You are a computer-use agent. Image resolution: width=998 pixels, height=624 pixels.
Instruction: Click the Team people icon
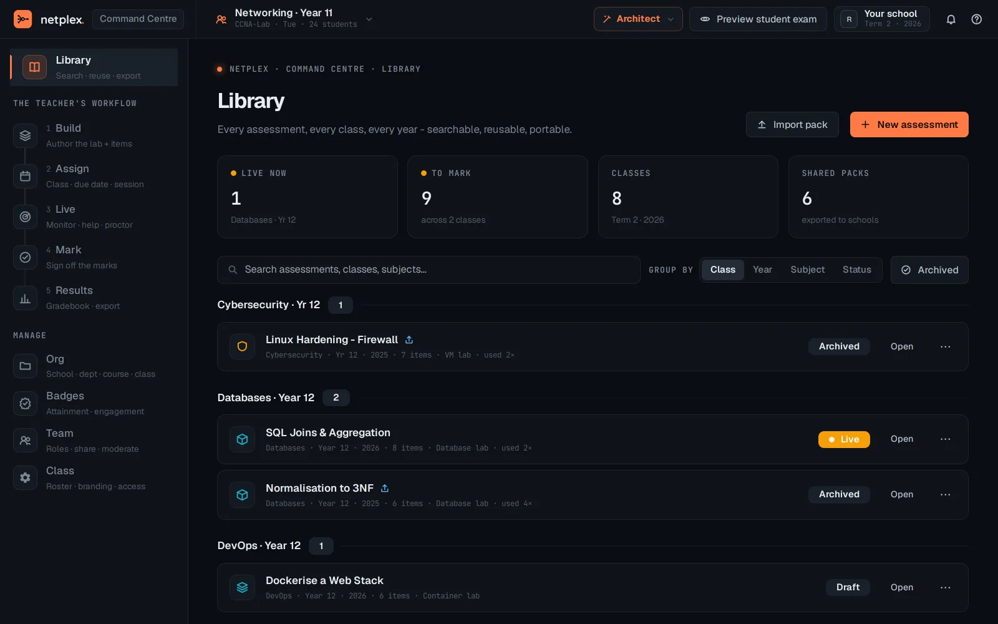25,441
